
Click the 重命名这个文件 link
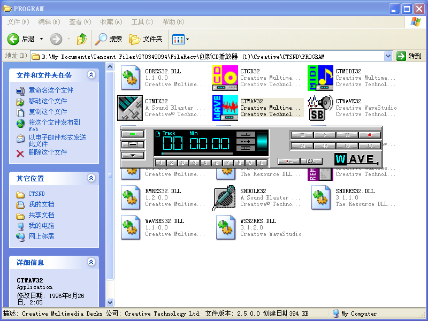pyautogui.click(x=51, y=90)
